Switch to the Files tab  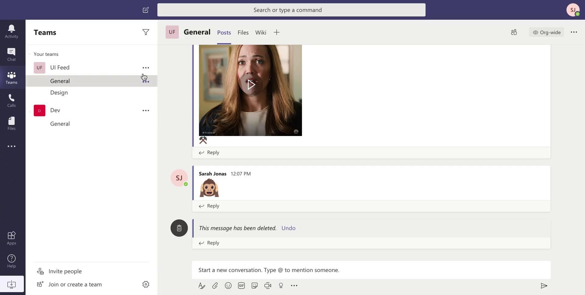click(x=243, y=33)
